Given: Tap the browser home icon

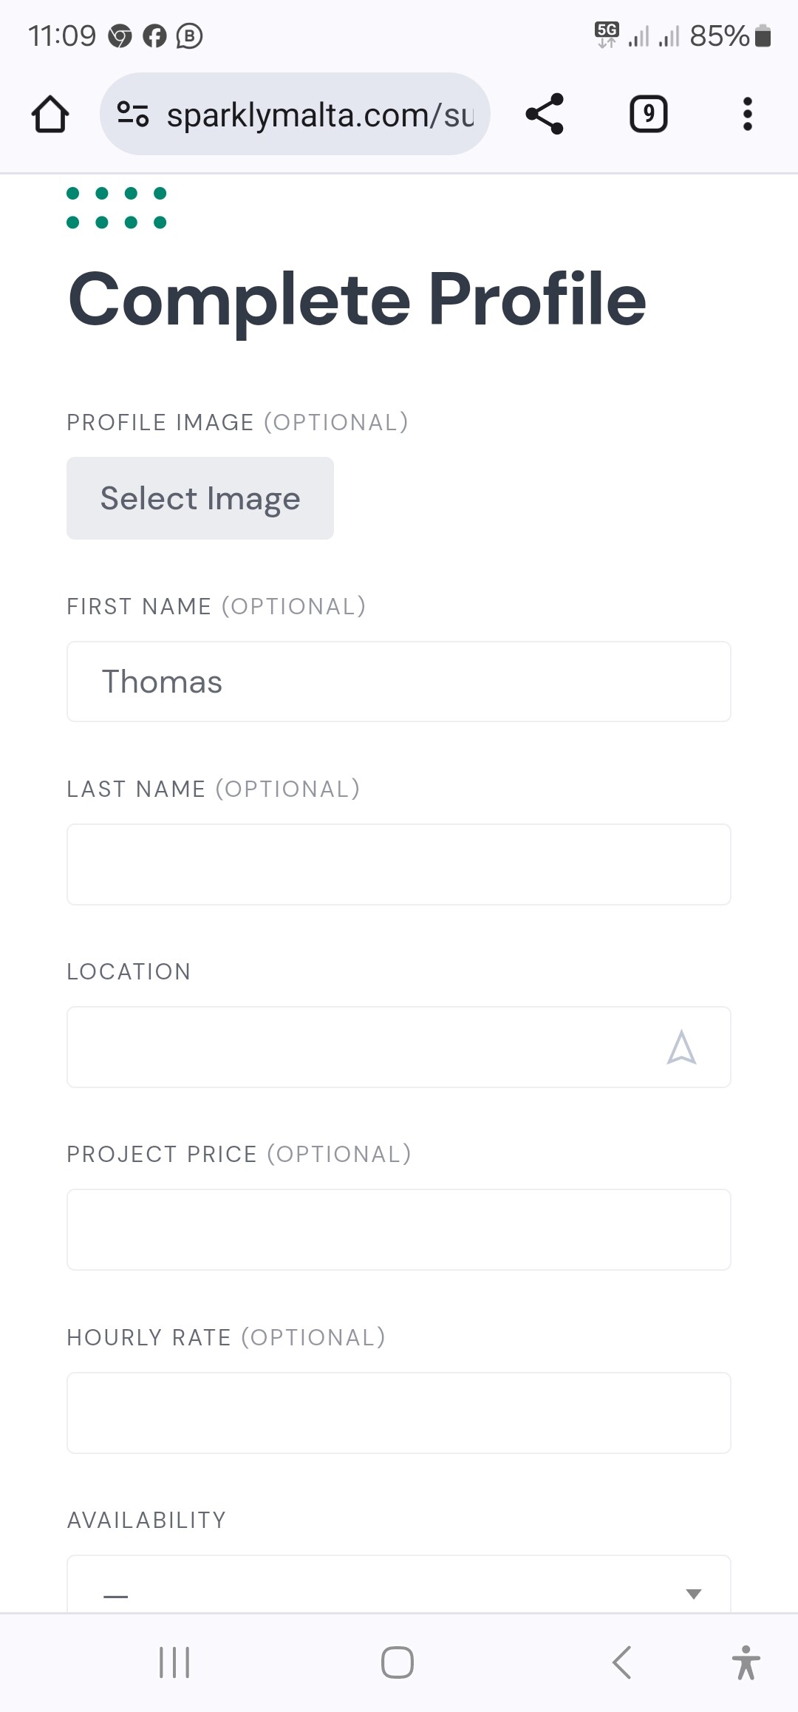Looking at the screenshot, I should pos(50,115).
